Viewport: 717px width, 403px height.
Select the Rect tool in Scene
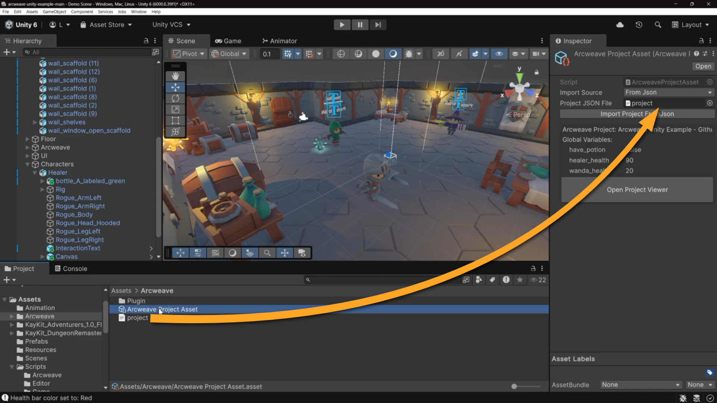pos(175,121)
